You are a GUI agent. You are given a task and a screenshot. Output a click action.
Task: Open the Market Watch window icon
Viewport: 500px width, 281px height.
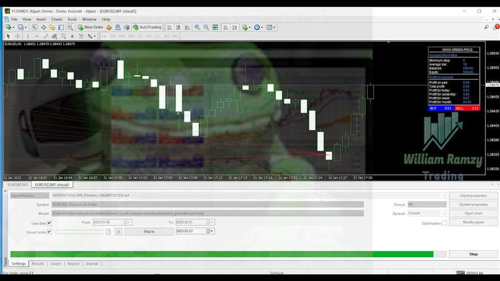click(x=34, y=28)
